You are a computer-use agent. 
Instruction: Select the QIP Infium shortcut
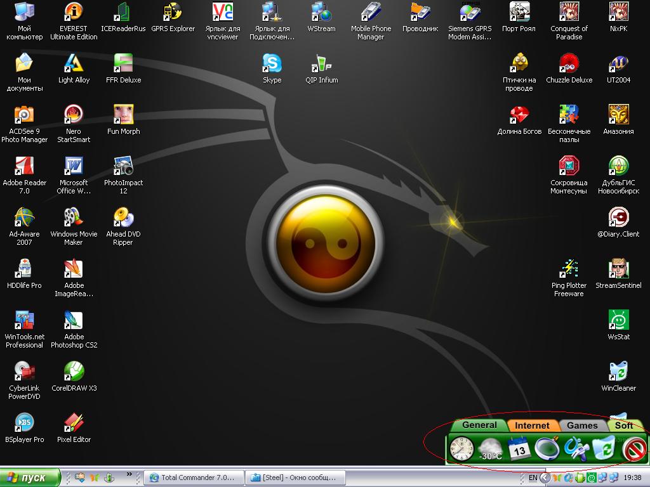click(x=321, y=64)
